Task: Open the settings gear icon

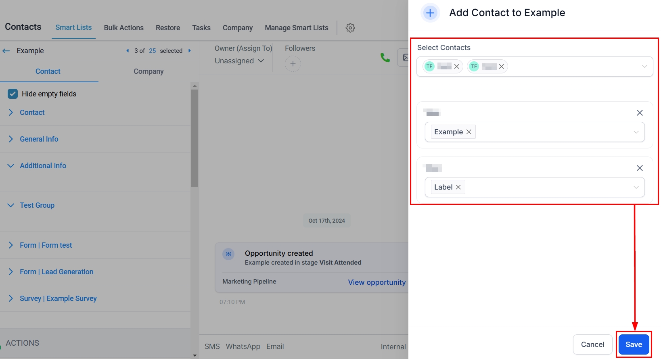Action: [x=350, y=28]
